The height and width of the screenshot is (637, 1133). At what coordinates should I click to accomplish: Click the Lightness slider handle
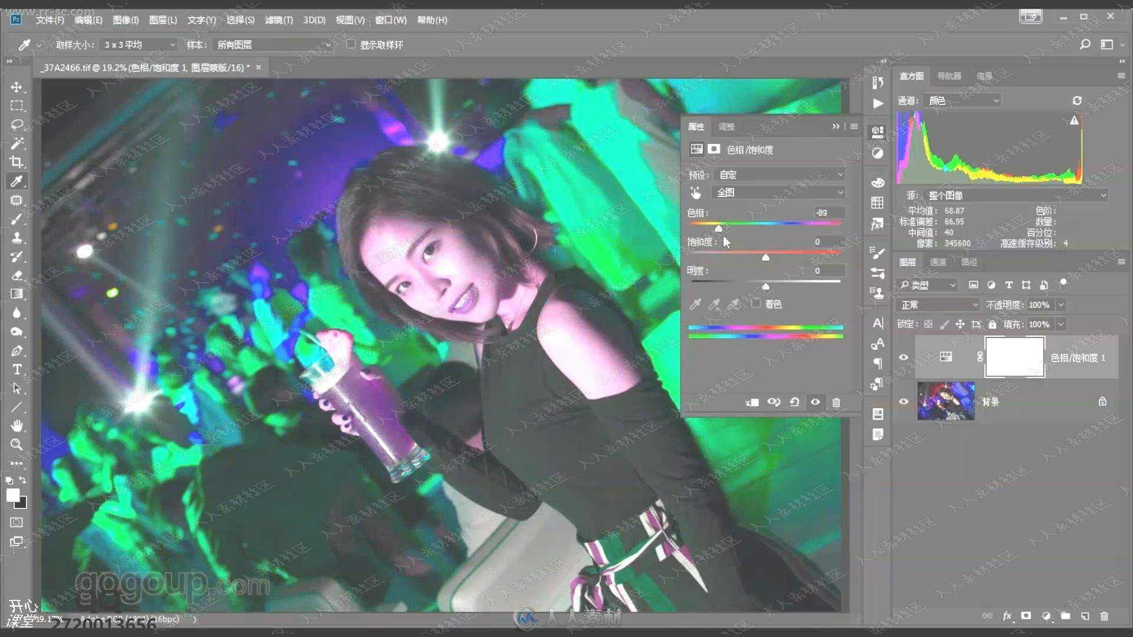(x=765, y=286)
